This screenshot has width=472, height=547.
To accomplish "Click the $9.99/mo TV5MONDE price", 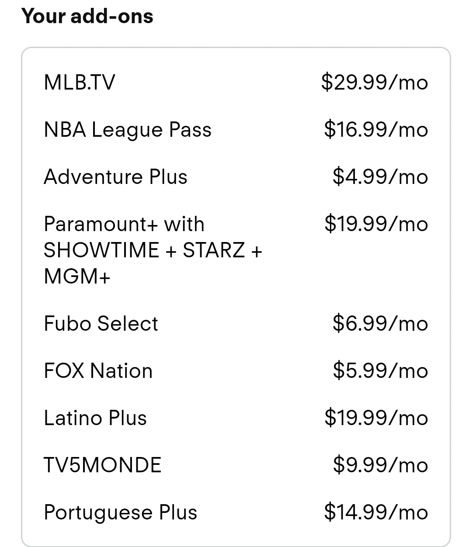I will pos(380,465).
